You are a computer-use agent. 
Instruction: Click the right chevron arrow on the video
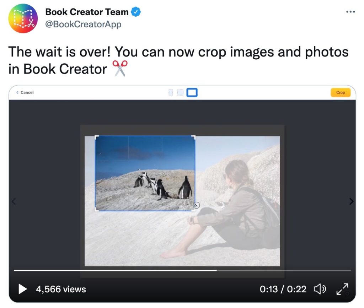click(x=351, y=201)
